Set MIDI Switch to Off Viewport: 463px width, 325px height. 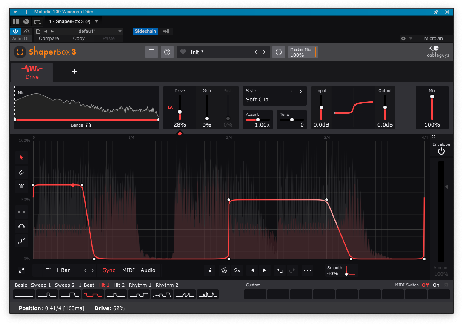tap(425, 285)
